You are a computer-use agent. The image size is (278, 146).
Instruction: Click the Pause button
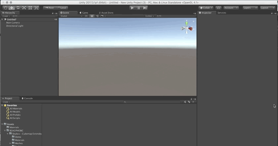coord(139,8)
